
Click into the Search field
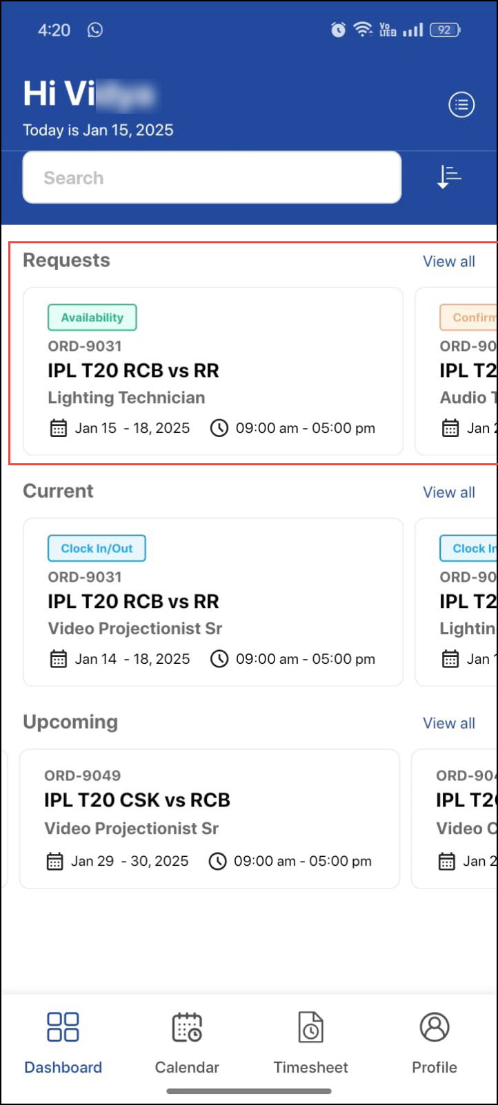tap(212, 178)
